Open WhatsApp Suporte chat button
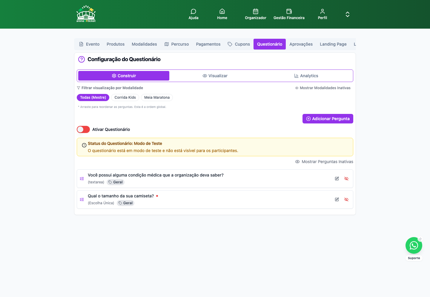Image resolution: width=430 pixels, height=297 pixels. tap(414, 245)
